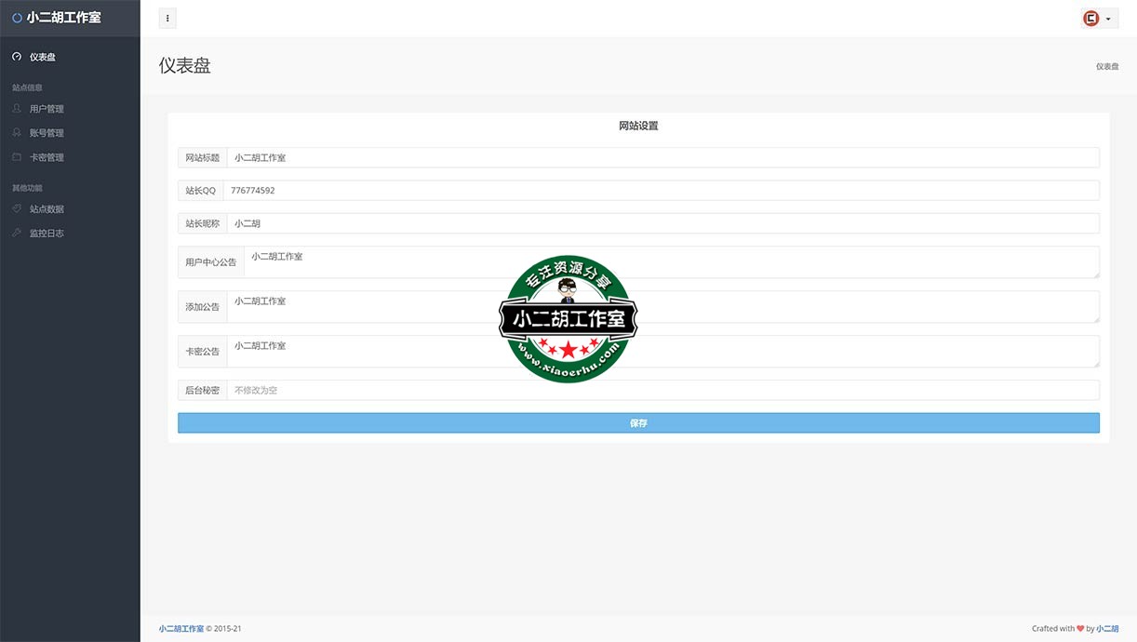Click the red user avatar icon
1137x642 pixels.
click(x=1091, y=19)
